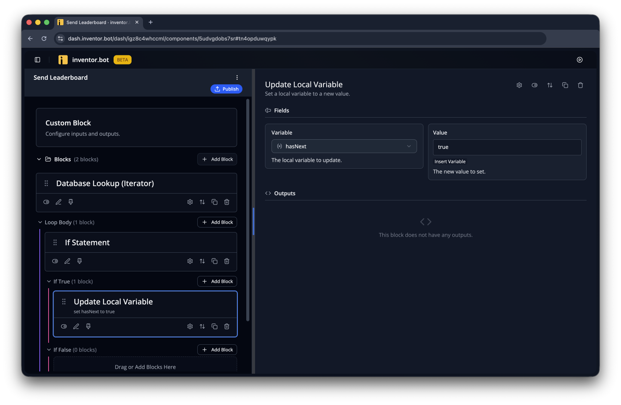This screenshot has width=621, height=405.
Task: Open a new browser tab
Action: [151, 22]
